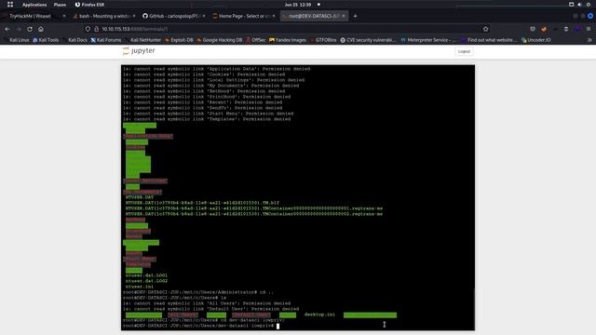This screenshot has height=335, width=596.
Task: Open the Uncoder.IO bookmark
Action: tap(536, 40)
